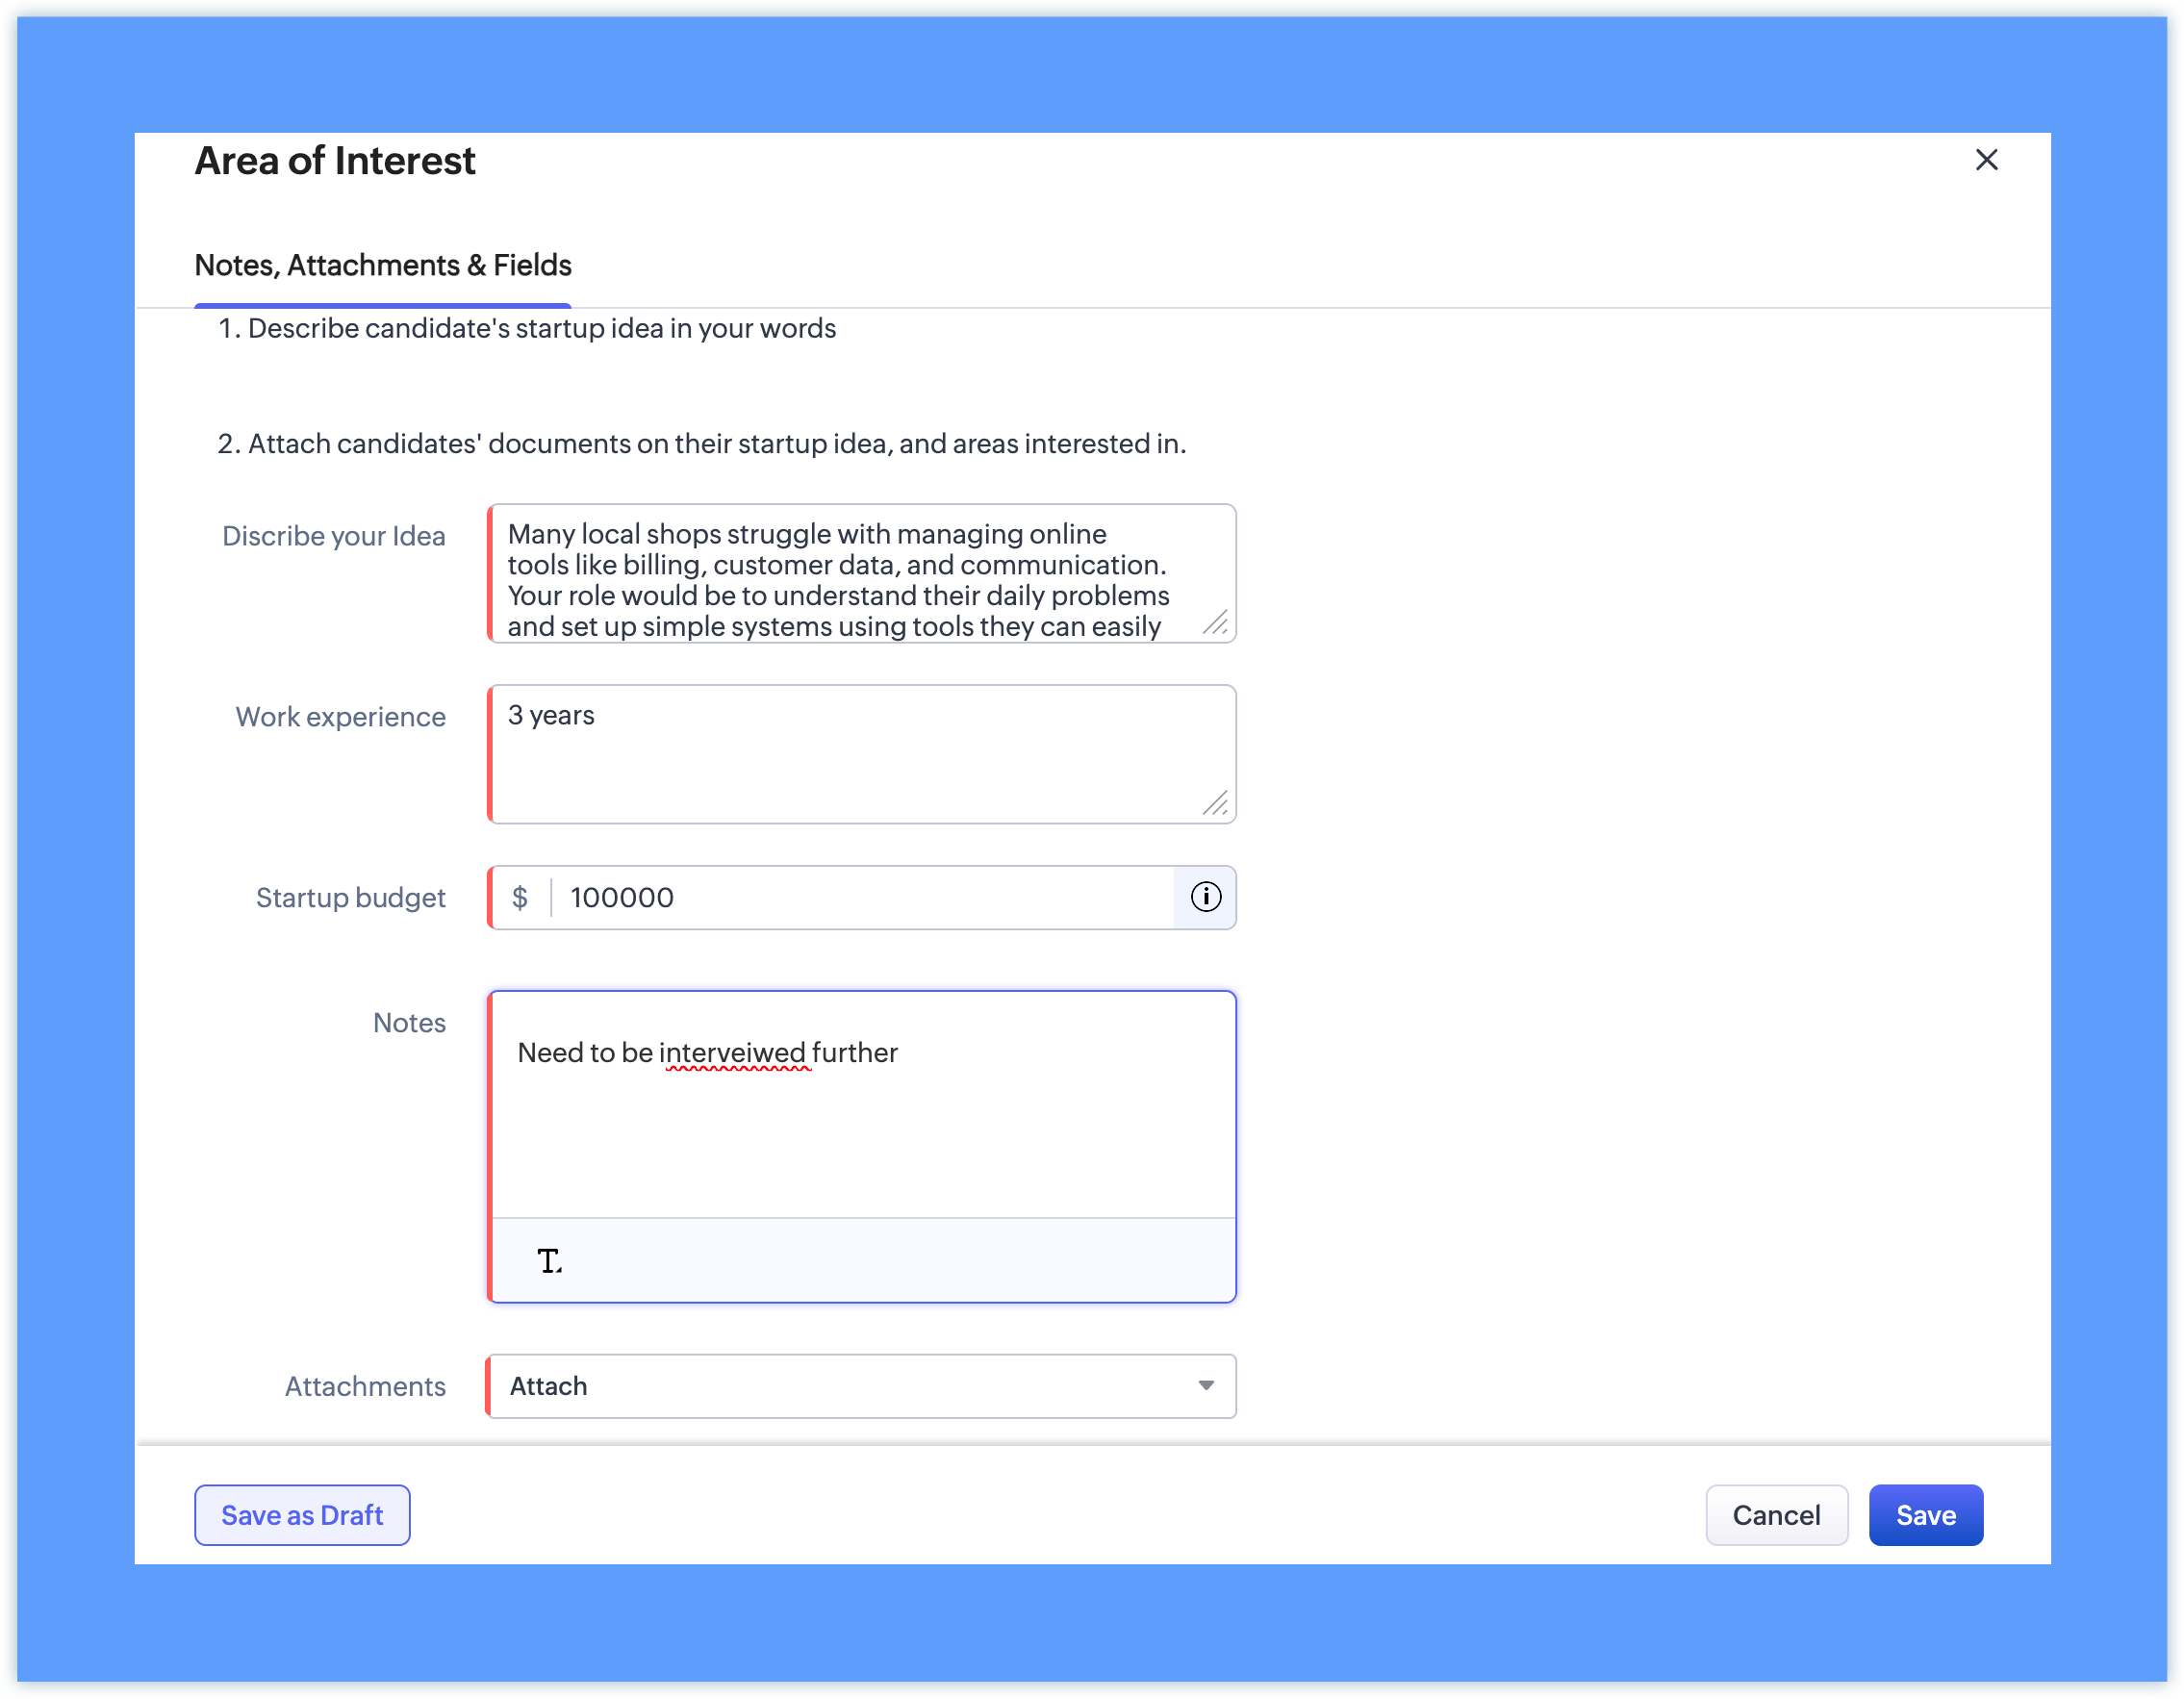2184x1699 pixels.
Task: Click the Discribe your Idea label
Action: point(334,536)
